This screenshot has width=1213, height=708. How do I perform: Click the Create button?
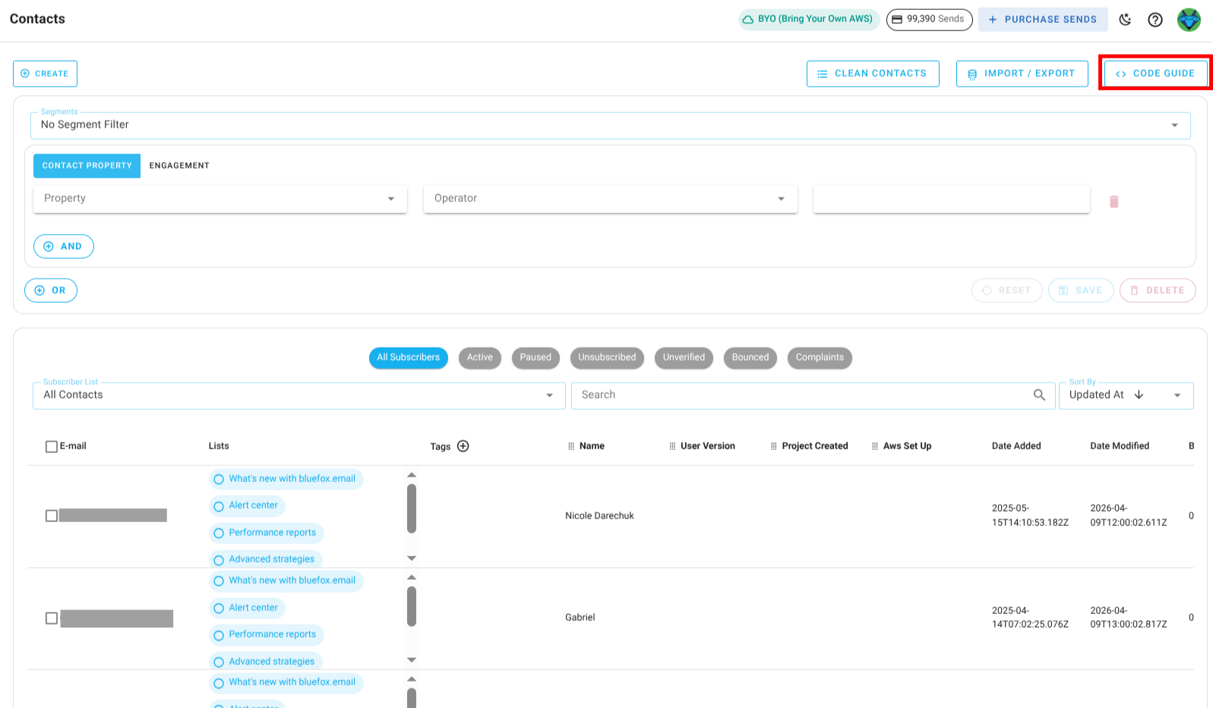[45, 74]
